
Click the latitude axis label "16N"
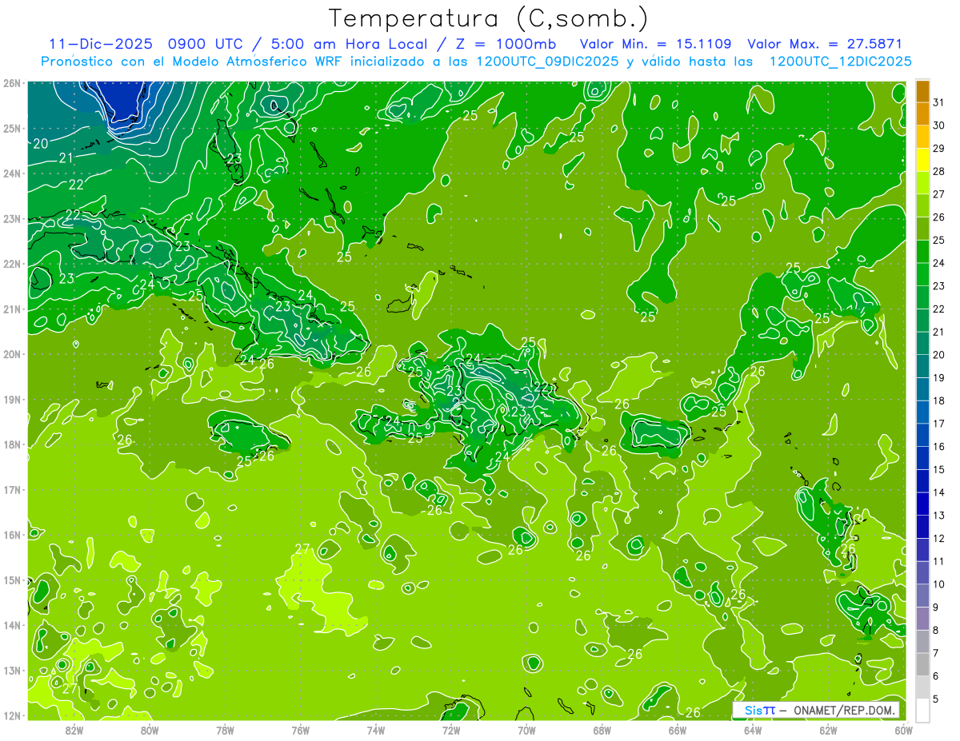[x=11, y=535]
